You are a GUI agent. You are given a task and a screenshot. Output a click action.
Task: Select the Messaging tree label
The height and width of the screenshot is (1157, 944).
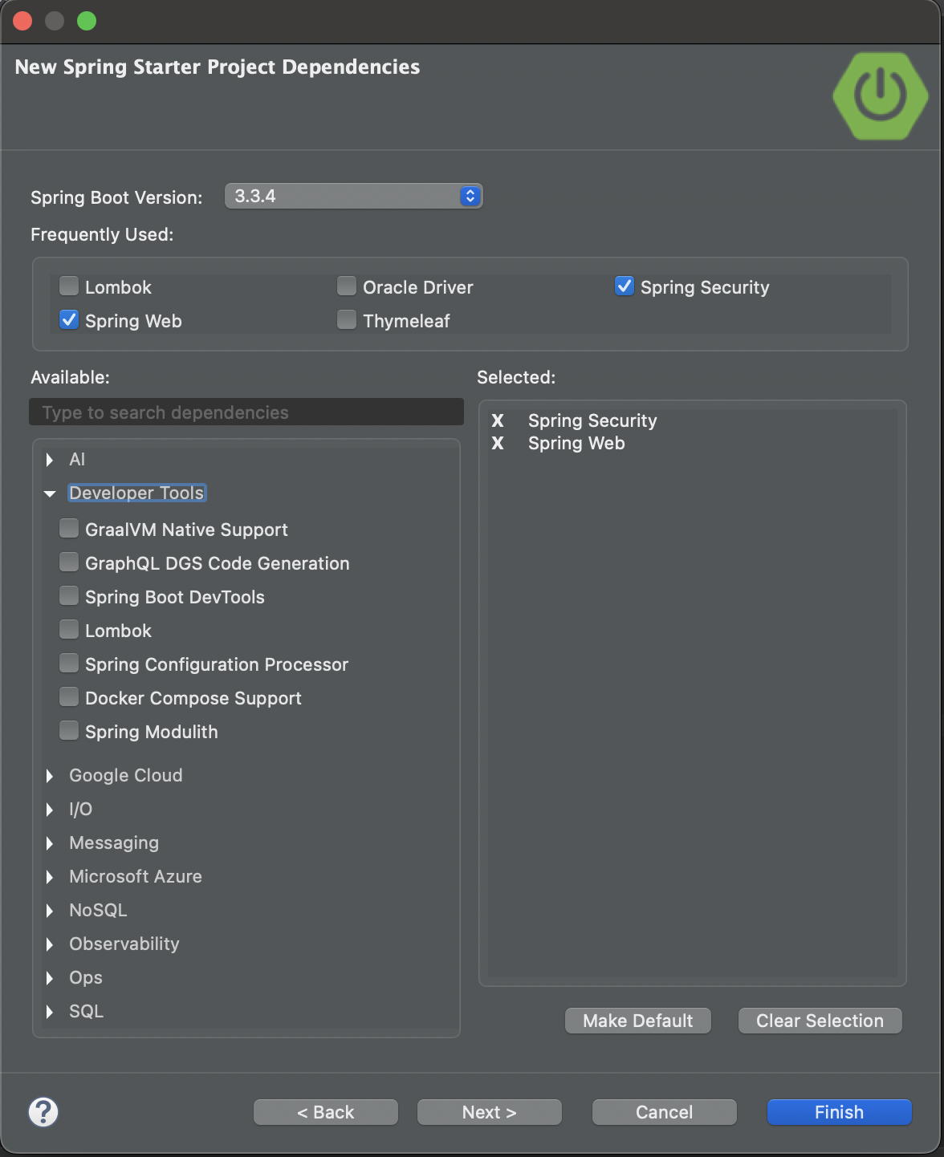[114, 842]
